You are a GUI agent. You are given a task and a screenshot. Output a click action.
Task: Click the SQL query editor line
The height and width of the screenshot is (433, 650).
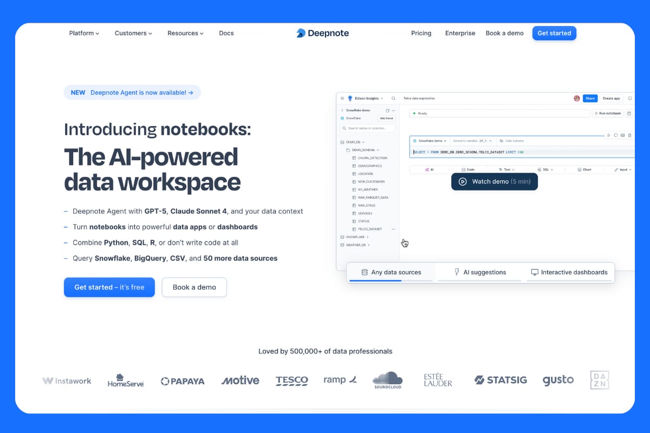pos(522,152)
